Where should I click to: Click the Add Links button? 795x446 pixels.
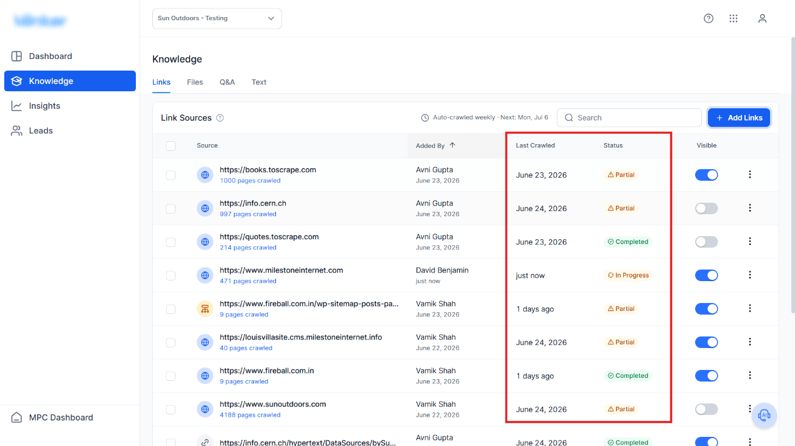pyautogui.click(x=739, y=118)
